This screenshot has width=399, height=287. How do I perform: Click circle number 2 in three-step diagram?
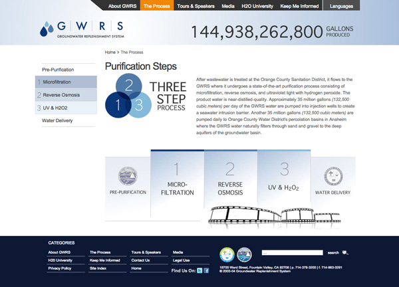click(x=129, y=86)
